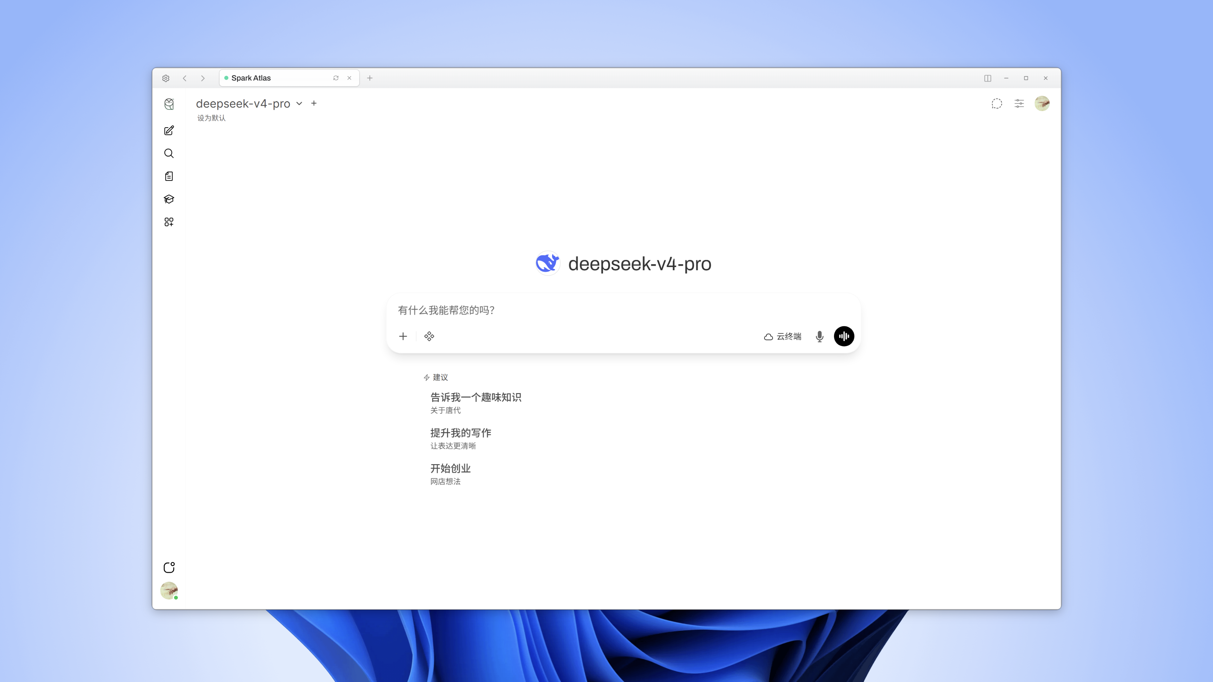The height and width of the screenshot is (682, 1213).
Task: Choose suggestion 开始创业
Action: click(x=450, y=474)
